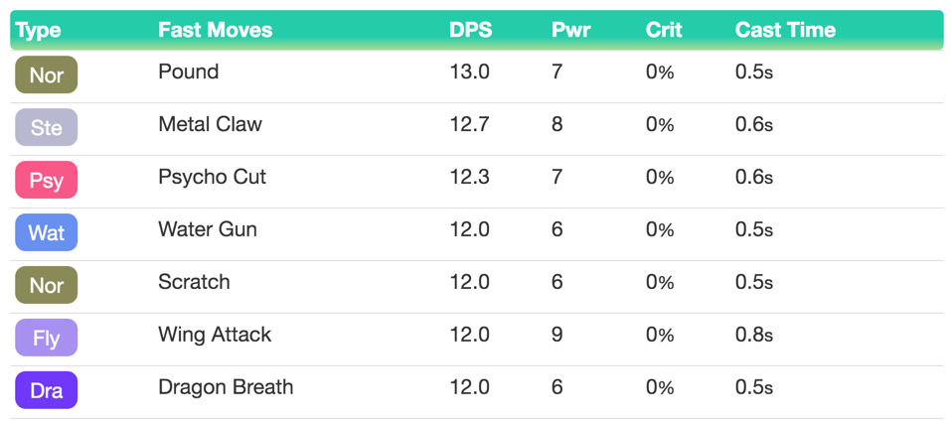Open the Wing Attack move
Image resolution: width=951 pixels, height=423 pixels.
click(214, 335)
